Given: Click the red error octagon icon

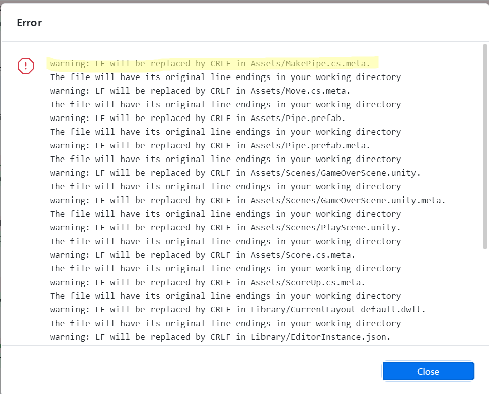Looking at the screenshot, I should [x=26, y=66].
